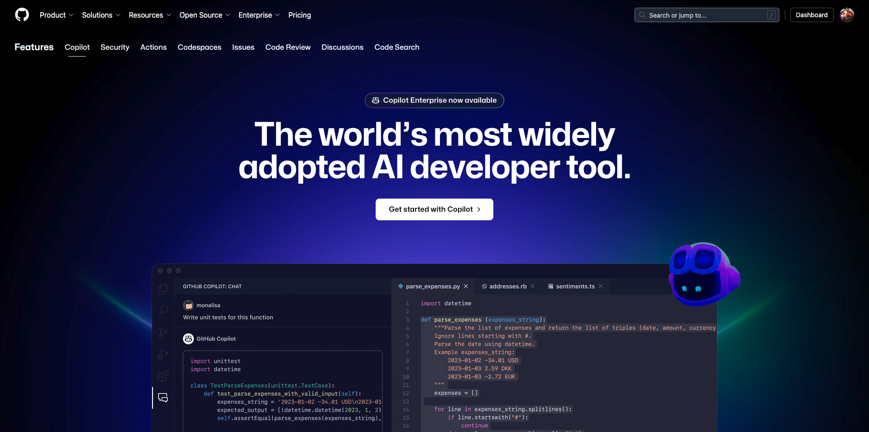
Task: Click Get started with Copilot button
Action: tap(434, 209)
